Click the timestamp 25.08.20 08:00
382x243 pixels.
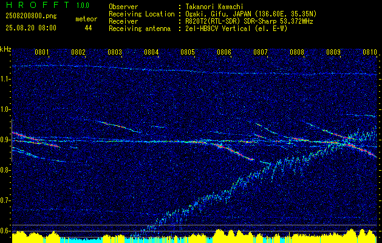(x=31, y=28)
